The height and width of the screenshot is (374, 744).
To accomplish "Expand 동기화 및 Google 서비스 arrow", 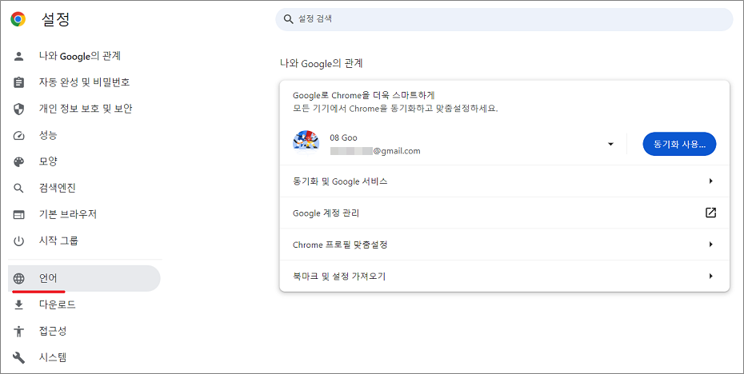I will click(710, 181).
